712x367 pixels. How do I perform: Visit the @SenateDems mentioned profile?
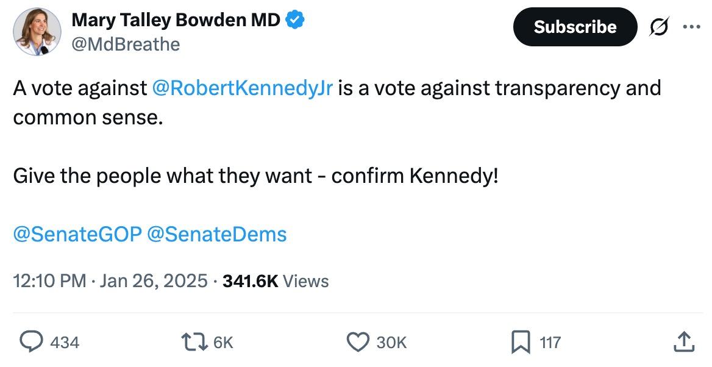[217, 234]
